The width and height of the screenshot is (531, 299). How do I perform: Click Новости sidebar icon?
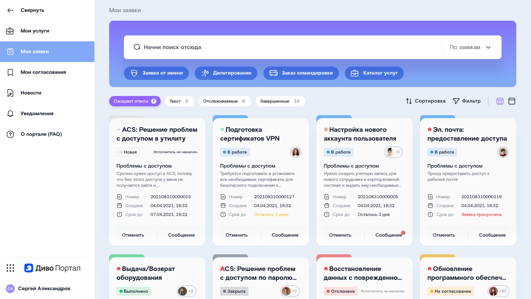click(10, 93)
